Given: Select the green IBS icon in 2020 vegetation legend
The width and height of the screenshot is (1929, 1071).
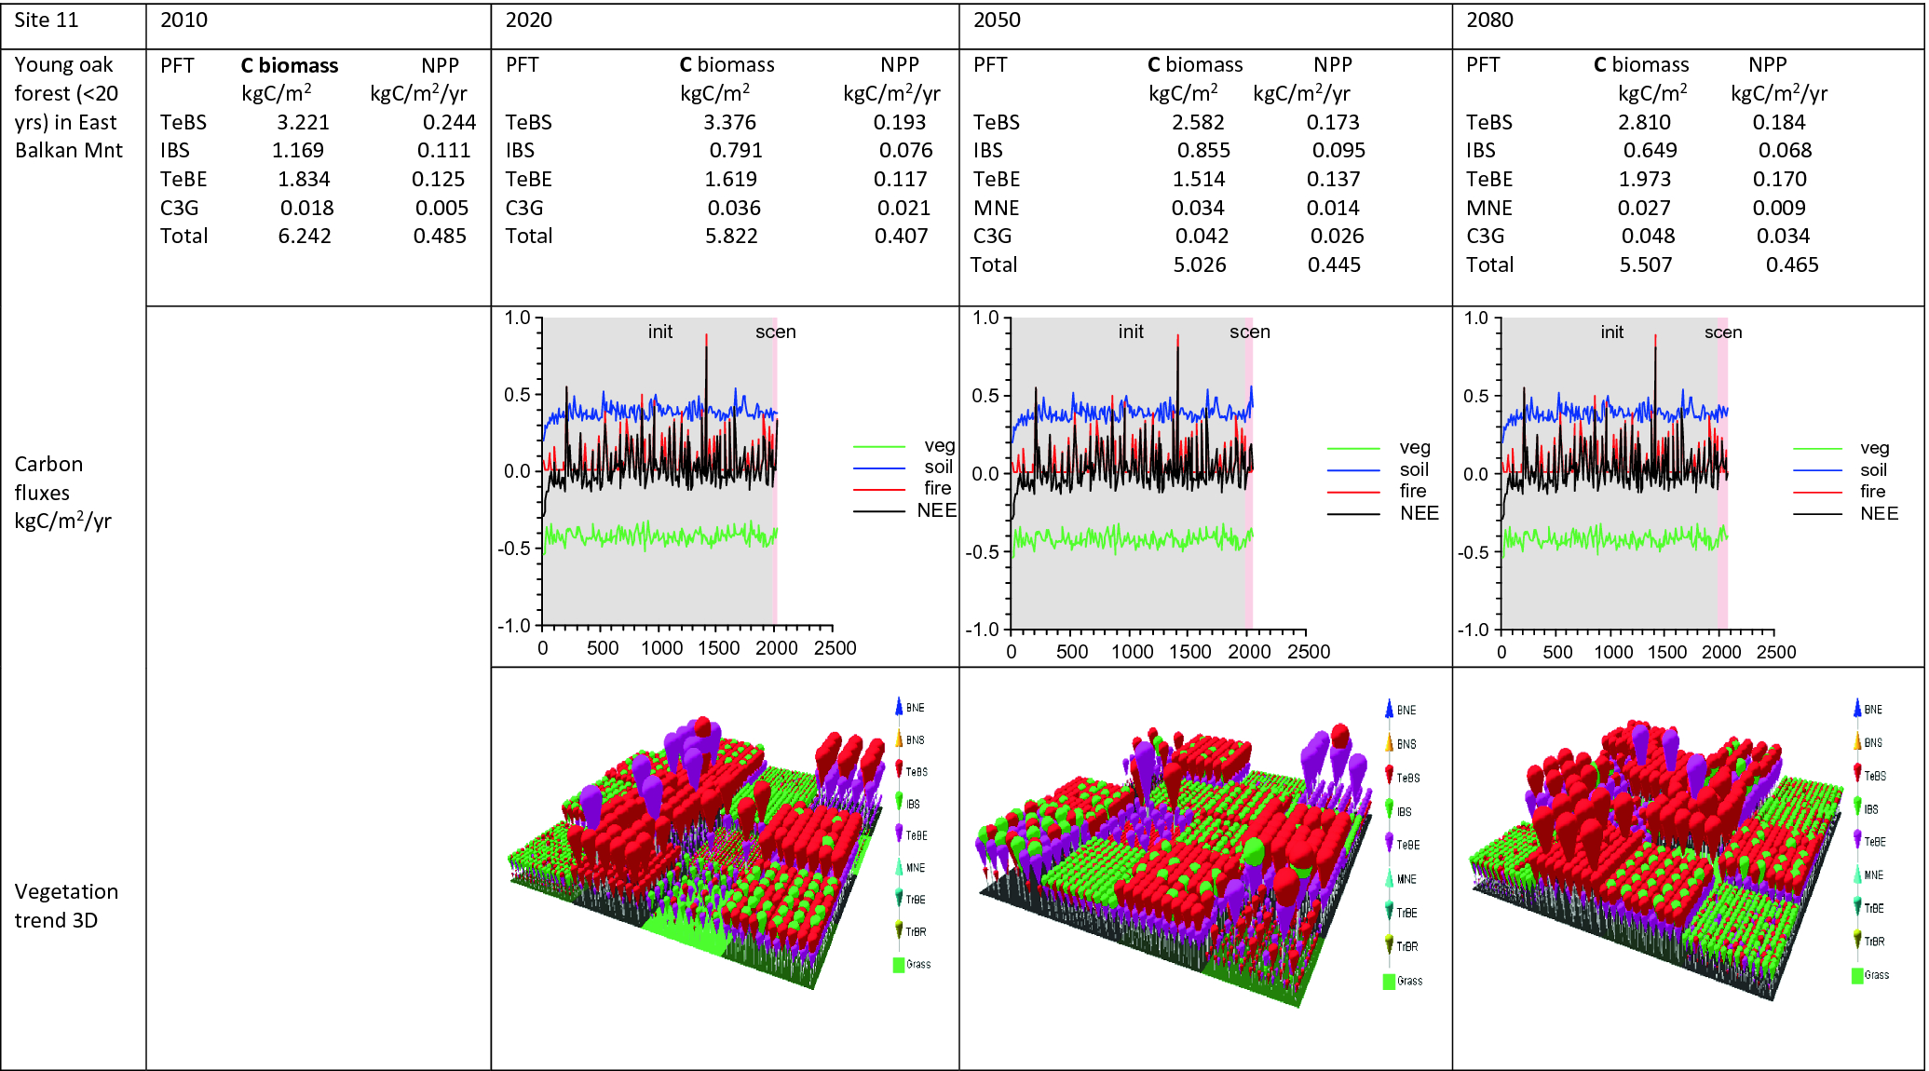Looking at the screenshot, I should 899,803.
